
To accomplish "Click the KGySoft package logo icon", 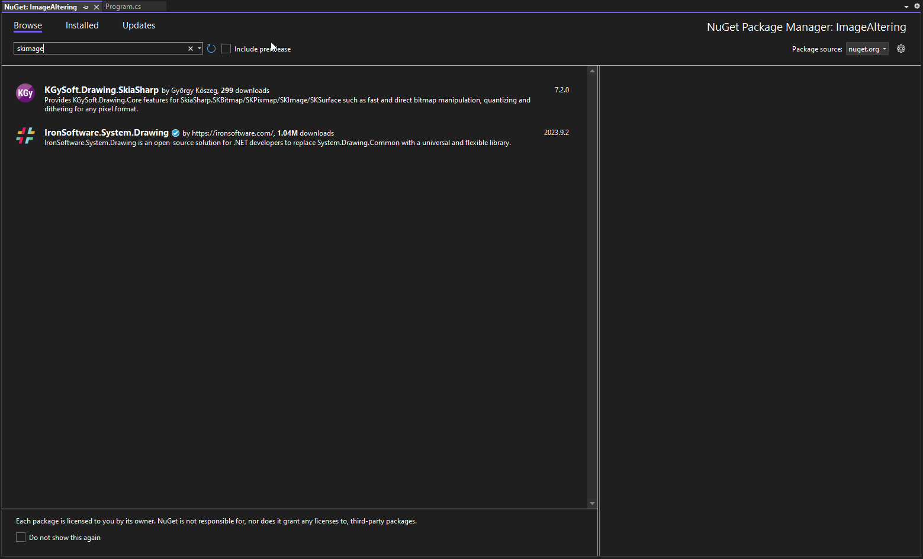I will pos(25,93).
